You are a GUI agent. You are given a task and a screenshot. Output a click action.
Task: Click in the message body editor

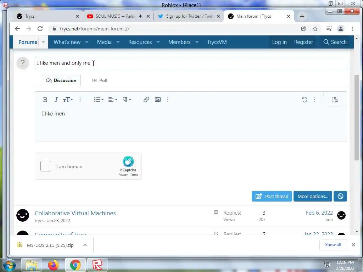pos(191,124)
